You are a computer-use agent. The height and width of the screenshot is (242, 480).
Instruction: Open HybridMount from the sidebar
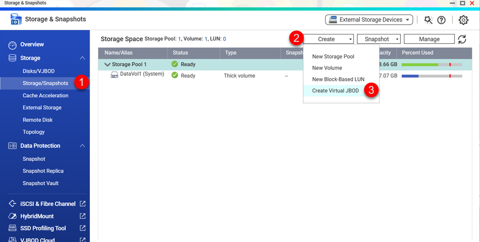37,216
